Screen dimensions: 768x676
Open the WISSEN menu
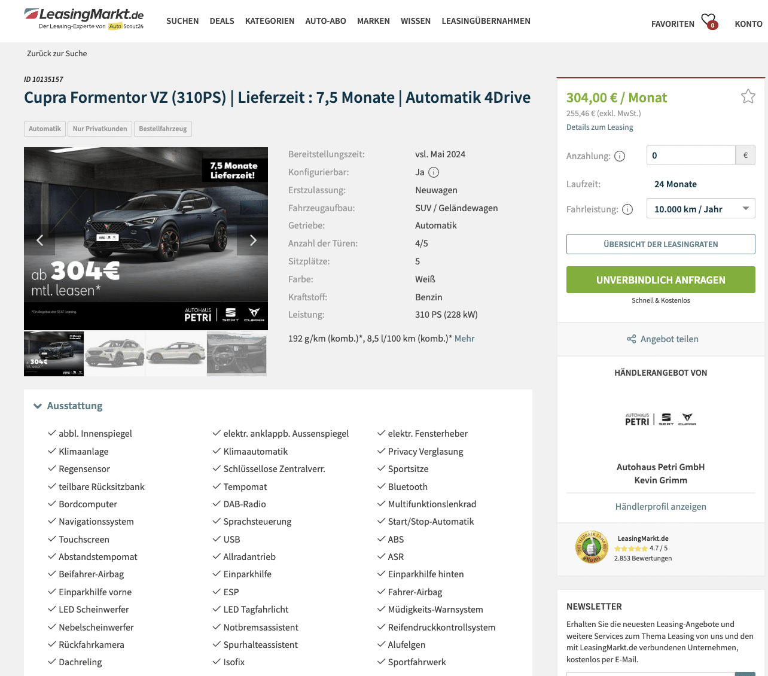pos(416,21)
